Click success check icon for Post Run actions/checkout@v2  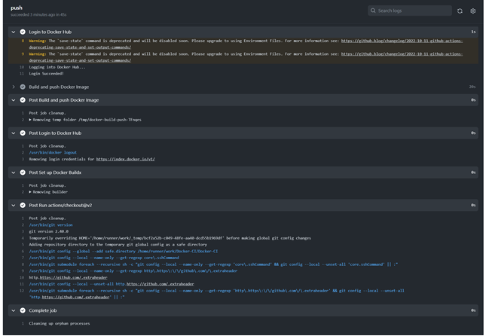[x=23, y=205]
